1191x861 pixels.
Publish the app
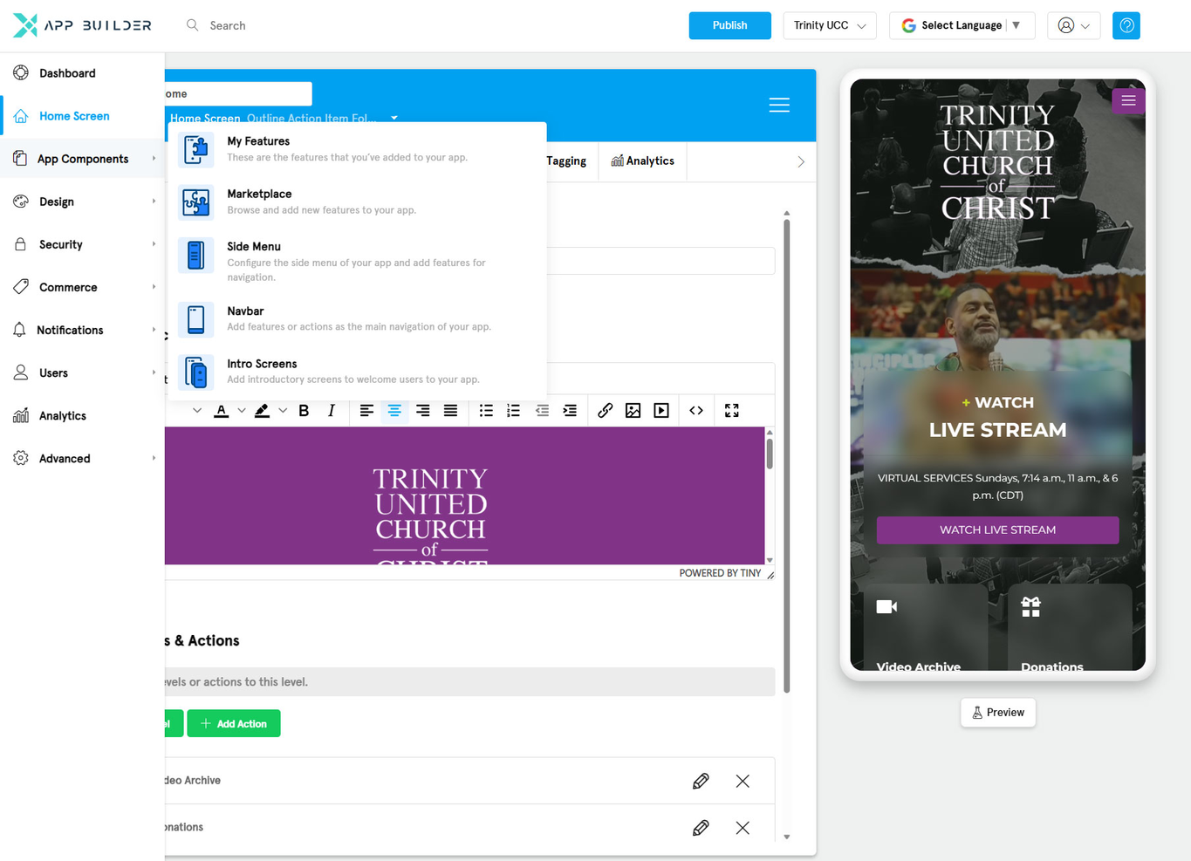[x=729, y=25]
